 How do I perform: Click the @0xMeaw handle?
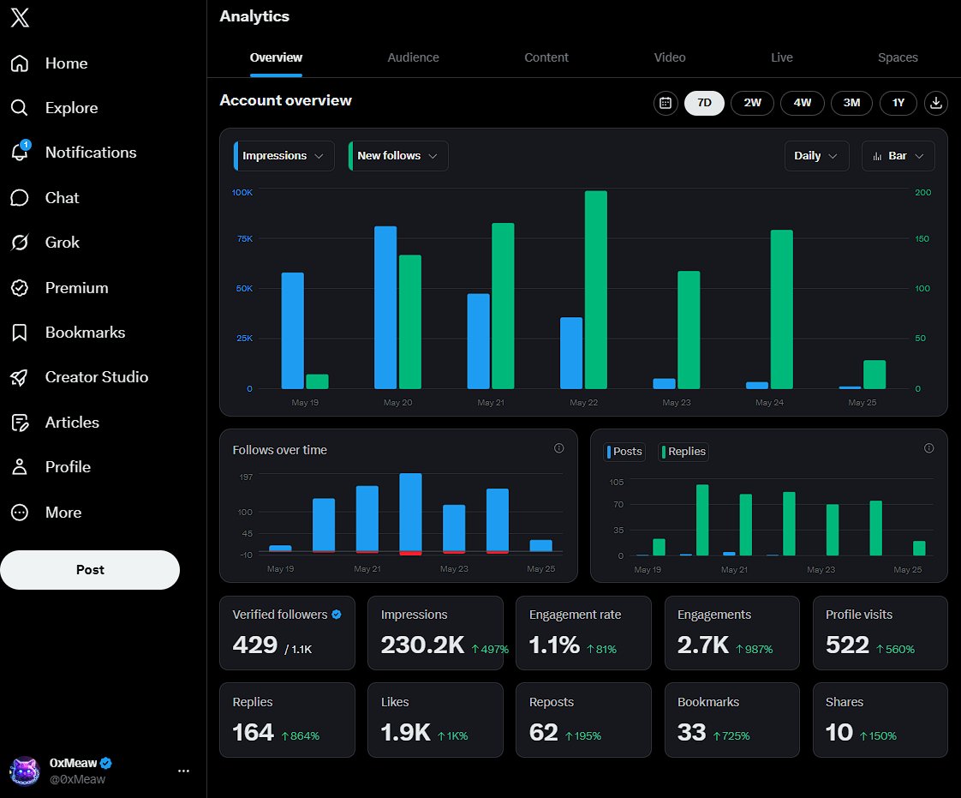pyautogui.click(x=77, y=780)
